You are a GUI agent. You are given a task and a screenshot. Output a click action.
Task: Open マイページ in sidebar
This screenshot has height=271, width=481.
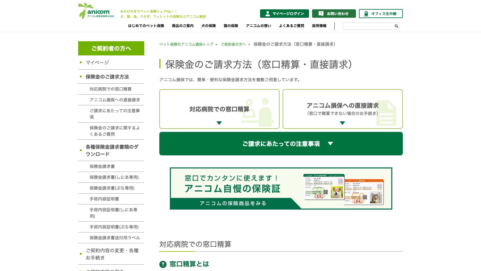pyautogui.click(x=111, y=62)
